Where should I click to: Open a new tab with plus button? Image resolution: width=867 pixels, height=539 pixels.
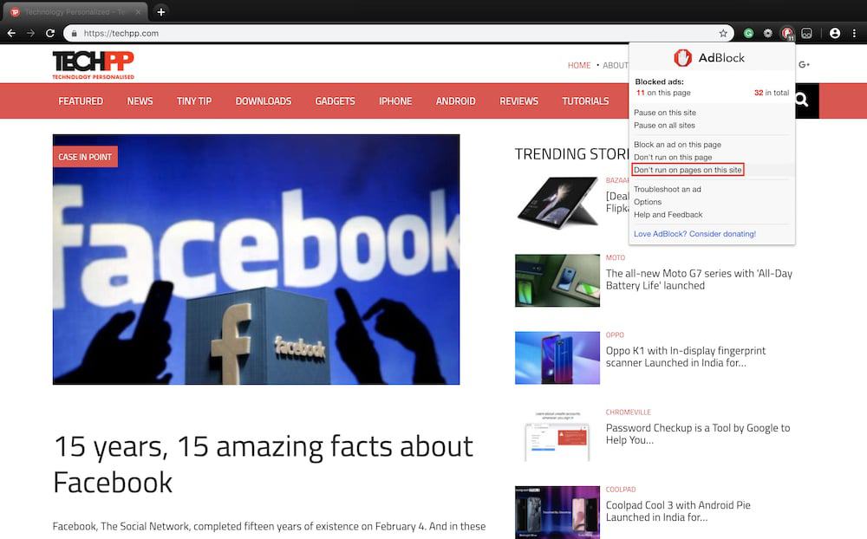point(161,11)
